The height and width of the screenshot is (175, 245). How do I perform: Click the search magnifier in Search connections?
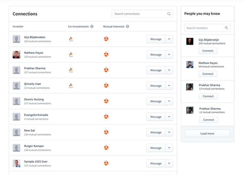tap(169, 14)
